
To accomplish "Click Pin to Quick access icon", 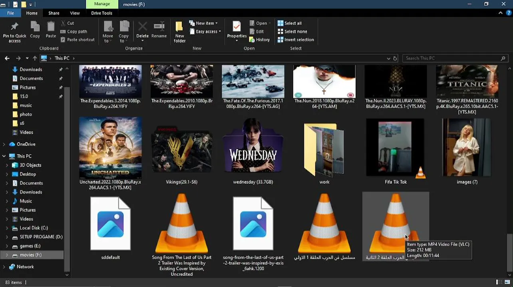I will point(14,27).
